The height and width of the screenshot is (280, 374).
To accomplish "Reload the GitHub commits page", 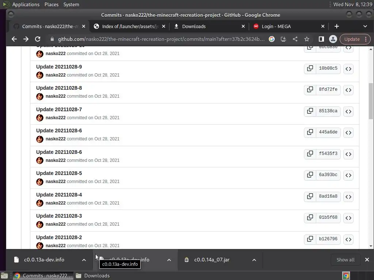I will coord(38,39).
